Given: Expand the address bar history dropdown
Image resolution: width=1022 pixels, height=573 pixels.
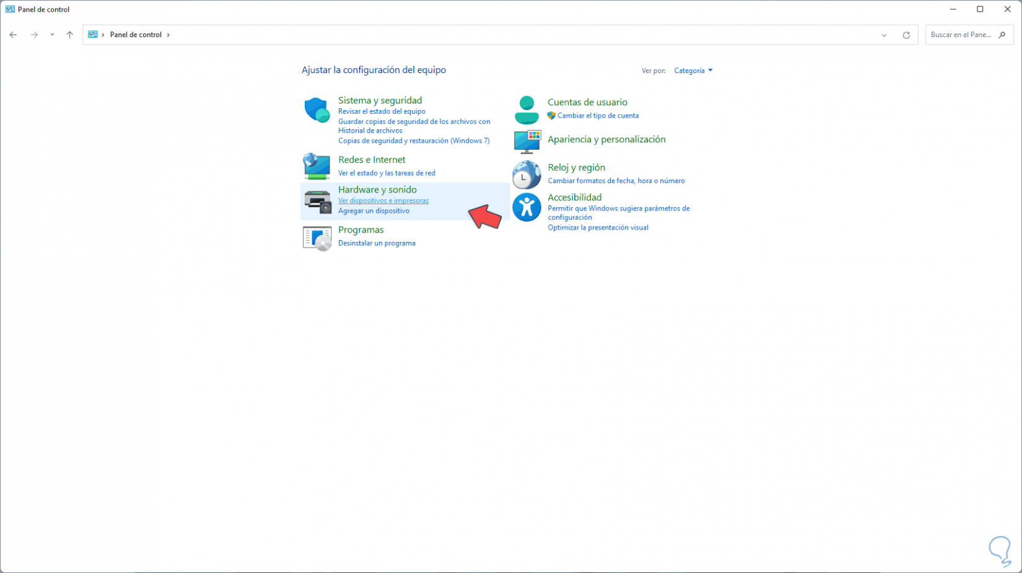Looking at the screenshot, I should pyautogui.click(x=884, y=35).
